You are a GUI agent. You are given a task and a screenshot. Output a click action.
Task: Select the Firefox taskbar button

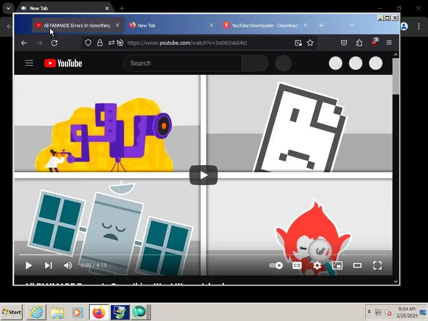99,312
